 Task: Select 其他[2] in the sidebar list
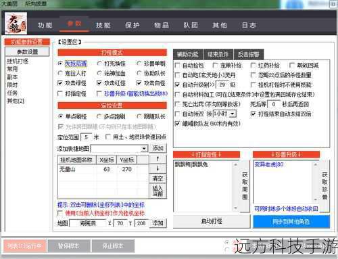tap(16, 101)
